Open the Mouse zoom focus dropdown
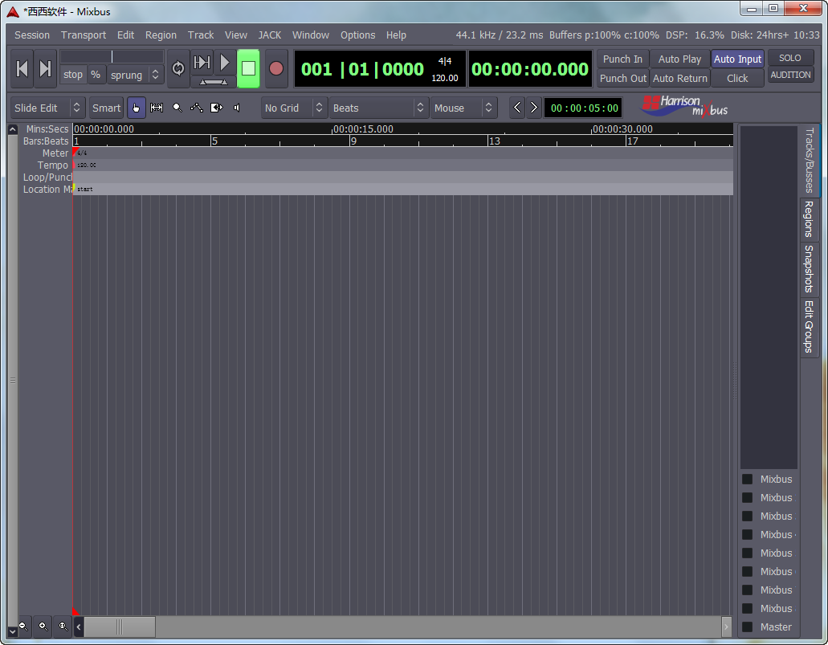This screenshot has width=828, height=645. coord(463,108)
